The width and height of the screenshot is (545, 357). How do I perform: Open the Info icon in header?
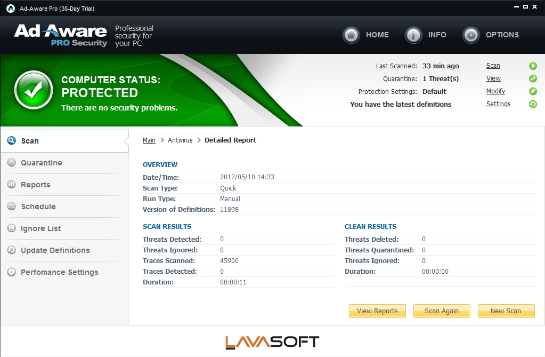click(x=413, y=35)
